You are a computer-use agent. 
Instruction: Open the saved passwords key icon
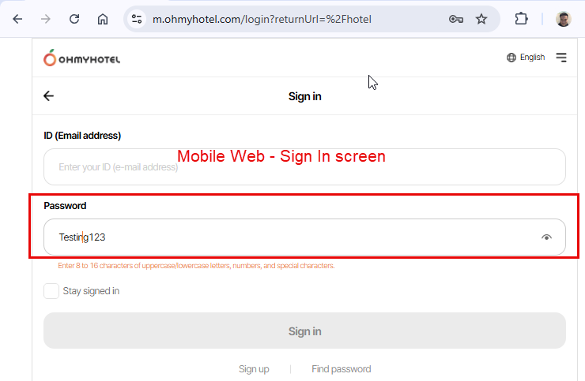(456, 19)
